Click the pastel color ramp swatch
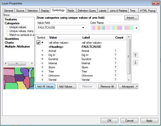Viewport: 161px width, 126px height. tap(112, 28)
